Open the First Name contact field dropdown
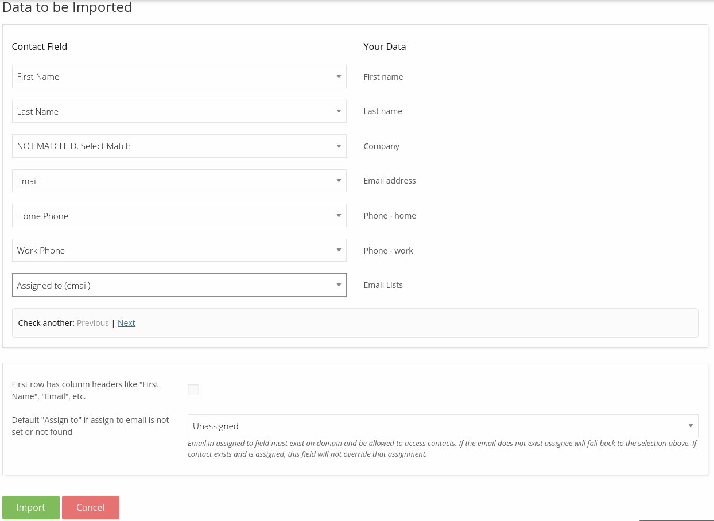This screenshot has height=521, width=714. [179, 77]
